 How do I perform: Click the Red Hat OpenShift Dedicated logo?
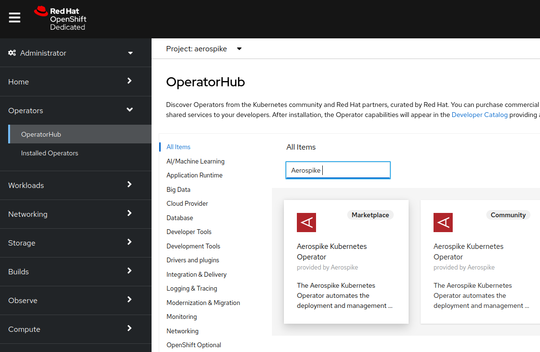(x=59, y=18)
